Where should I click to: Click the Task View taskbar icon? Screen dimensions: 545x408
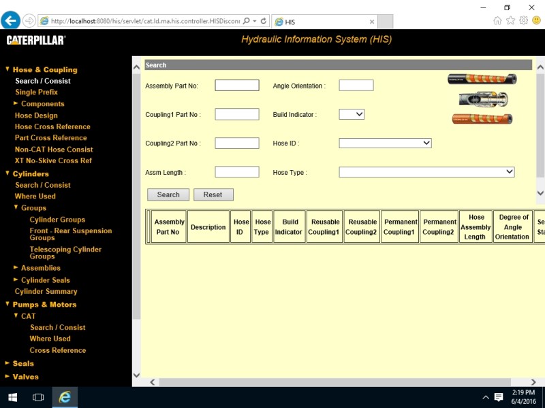pos(38,397)
